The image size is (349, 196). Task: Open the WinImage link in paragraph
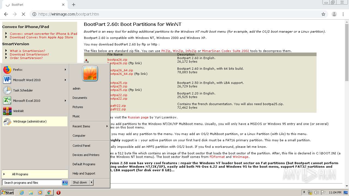click(240, 157)
